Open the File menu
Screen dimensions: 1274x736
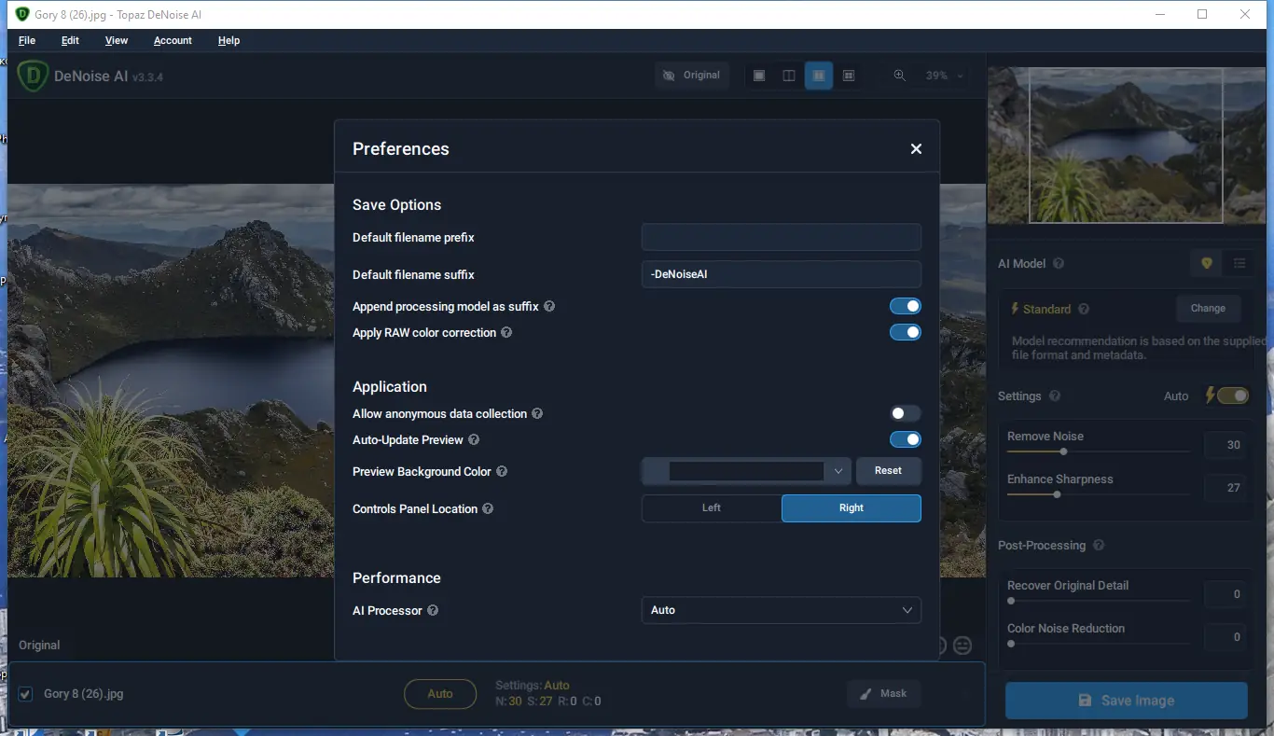click(x=27, y=40)
